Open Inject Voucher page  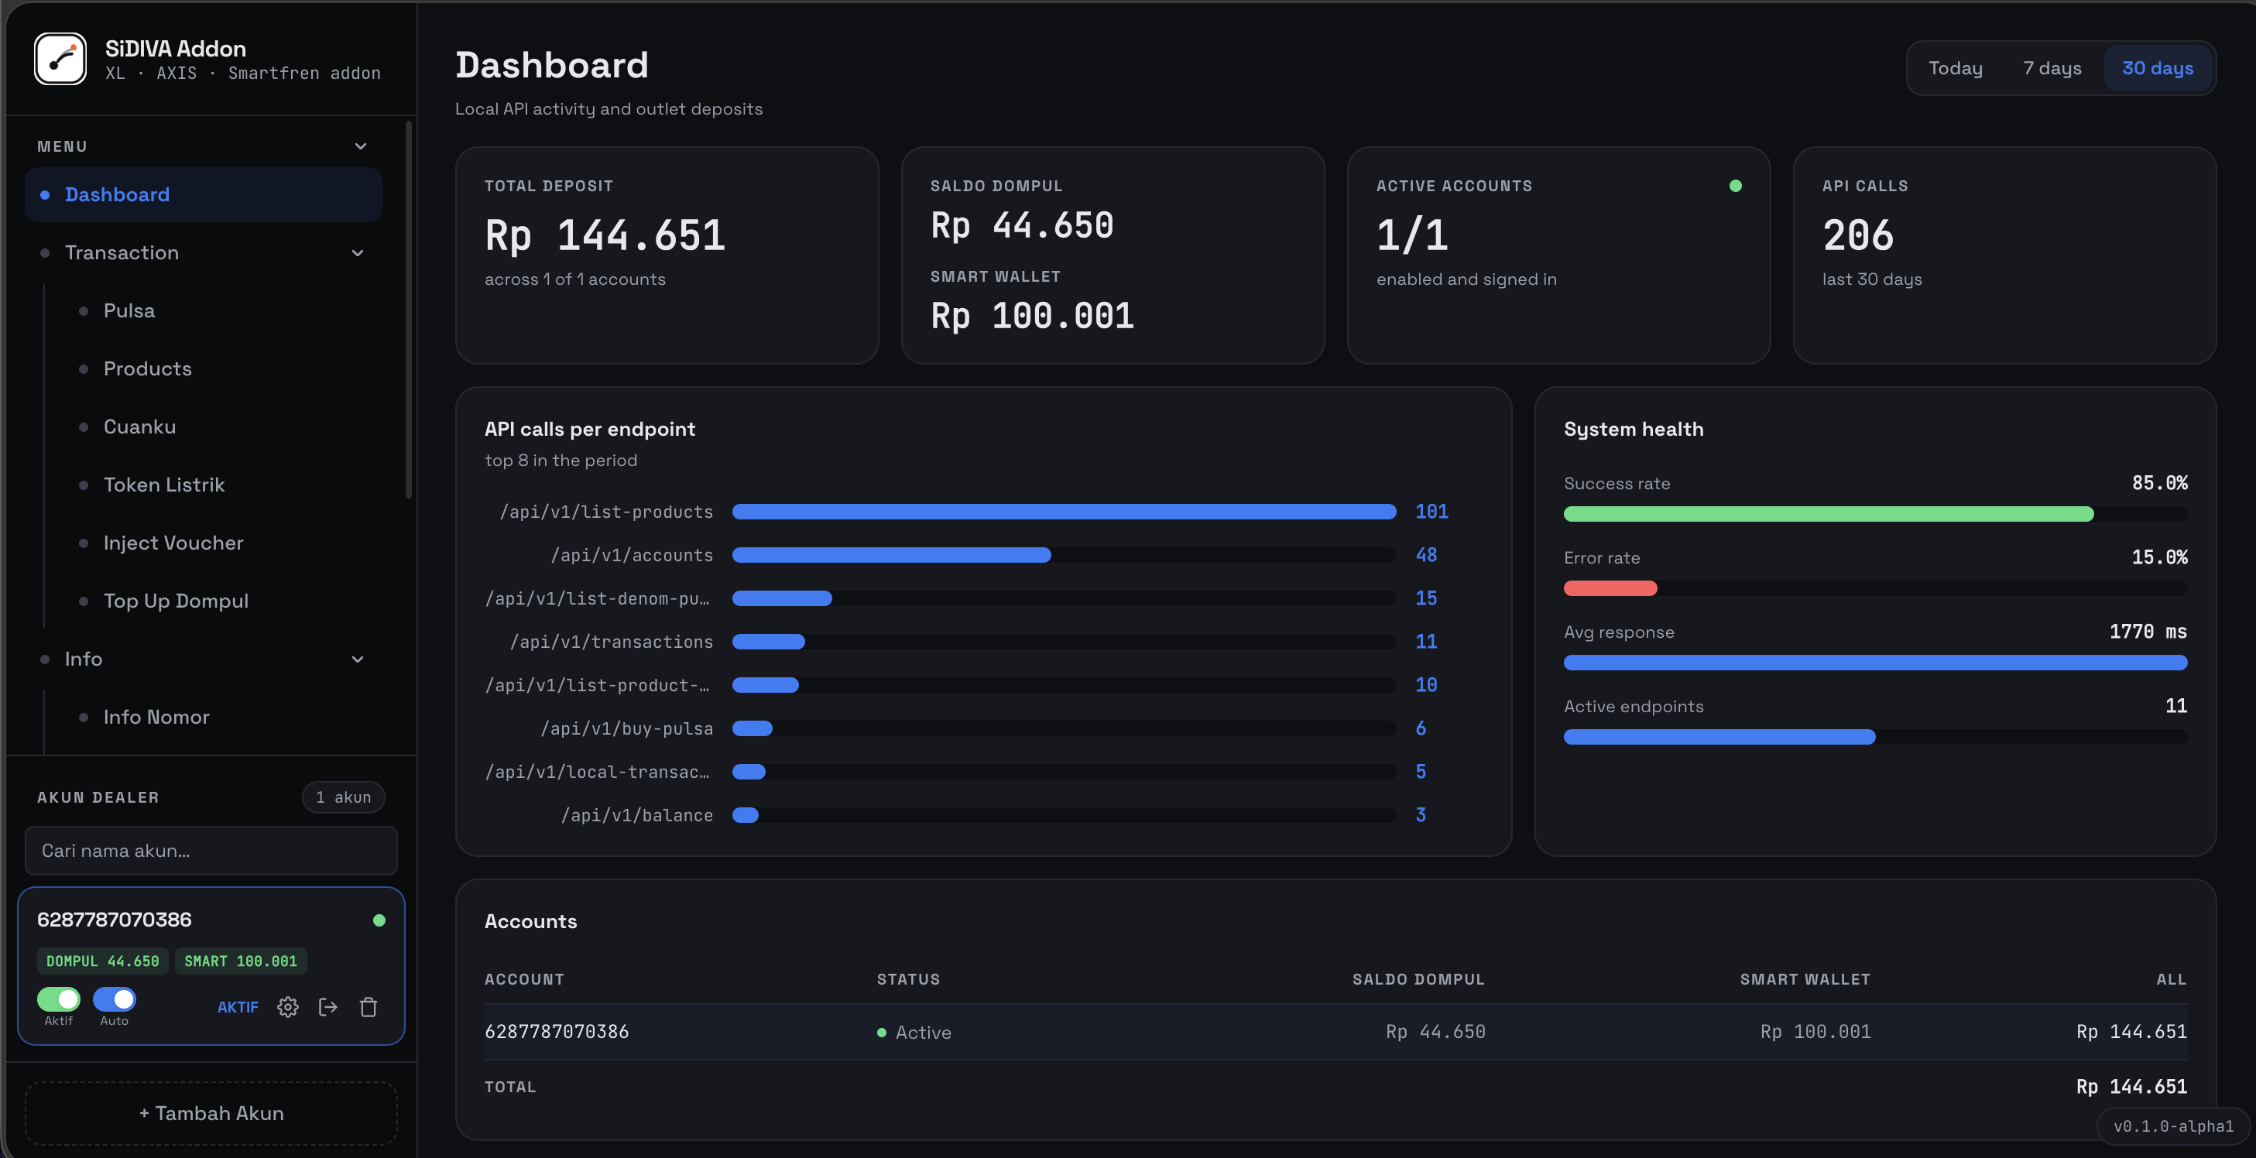pos(173,543)
